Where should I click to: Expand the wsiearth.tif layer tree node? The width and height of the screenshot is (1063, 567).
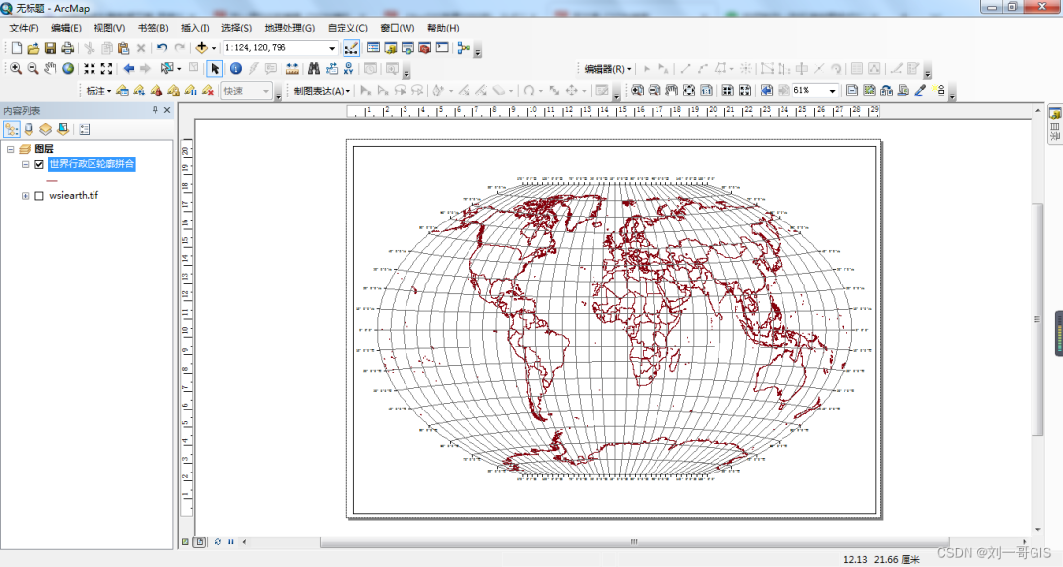26,196
